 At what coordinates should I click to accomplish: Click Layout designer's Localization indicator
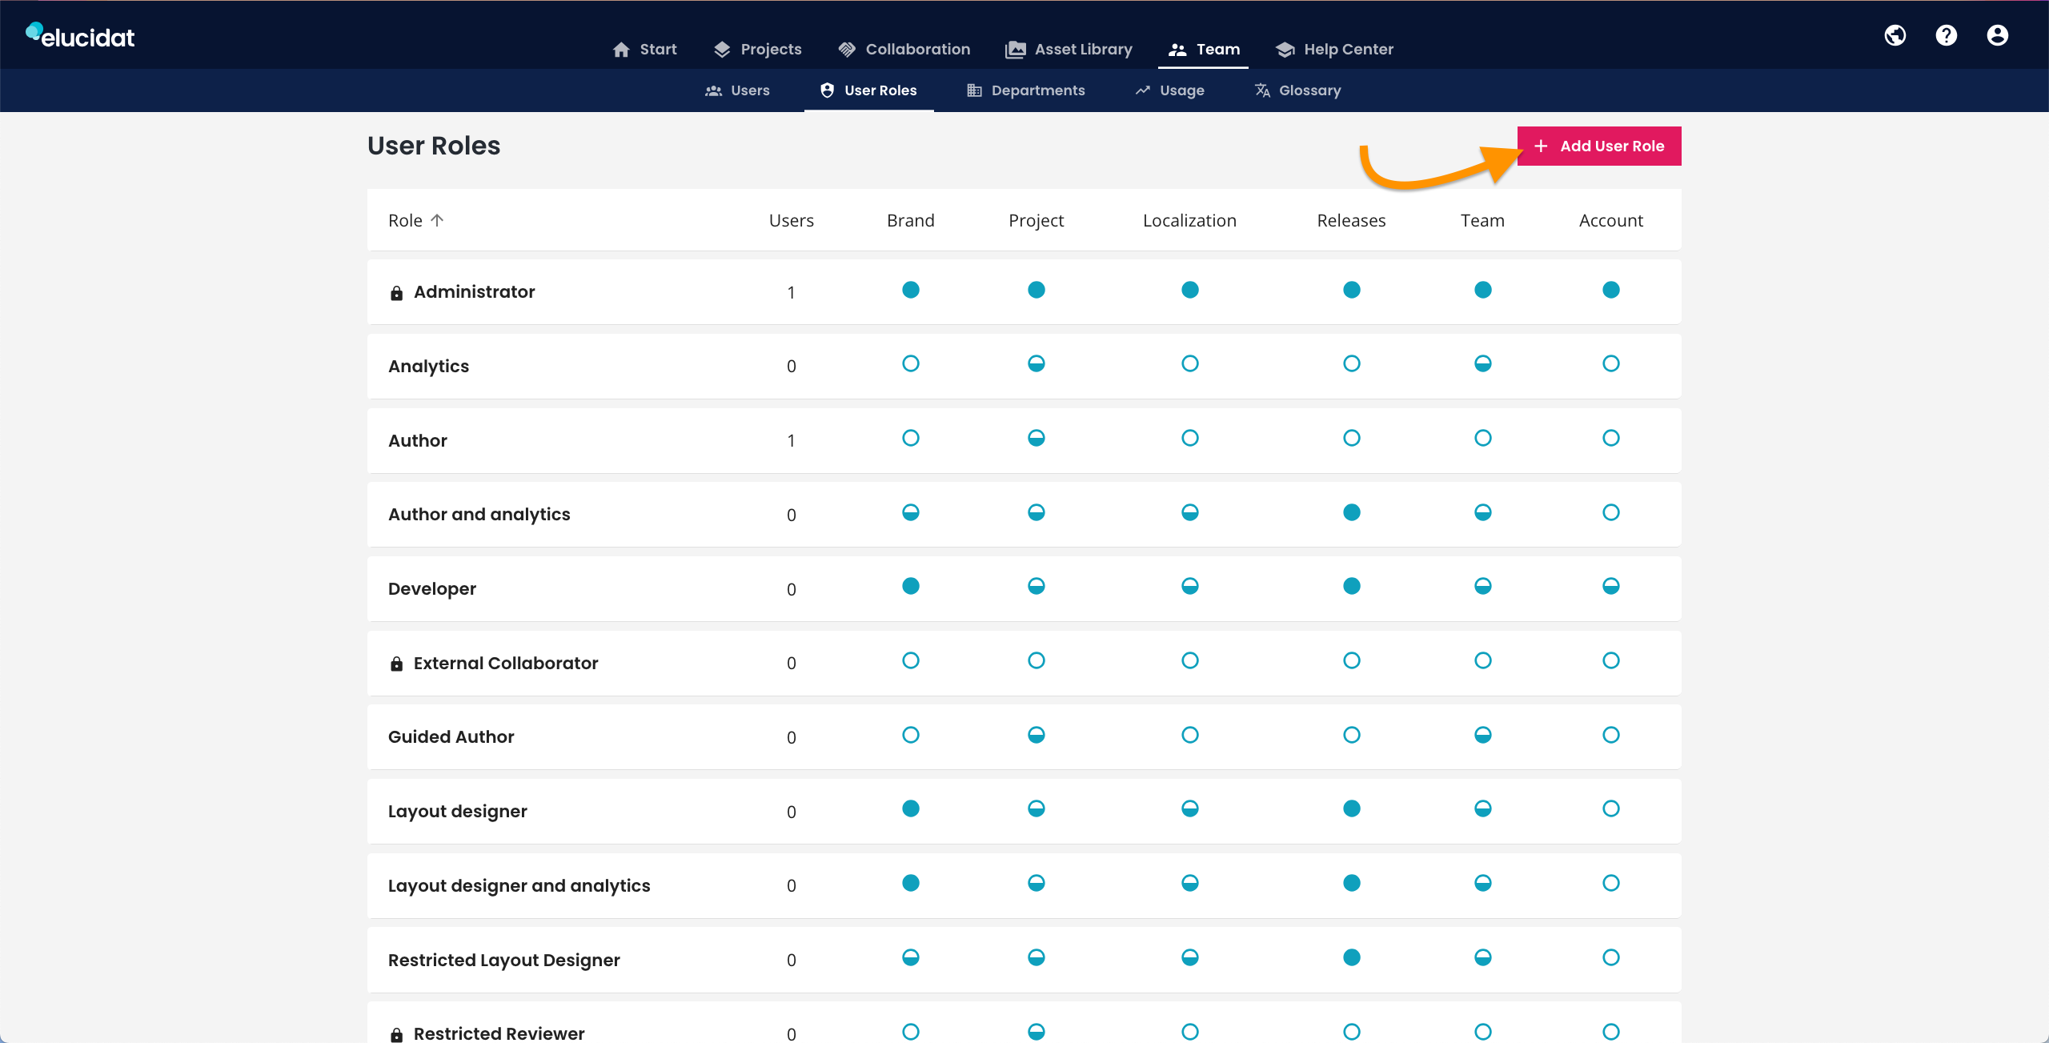(1189, 808)
